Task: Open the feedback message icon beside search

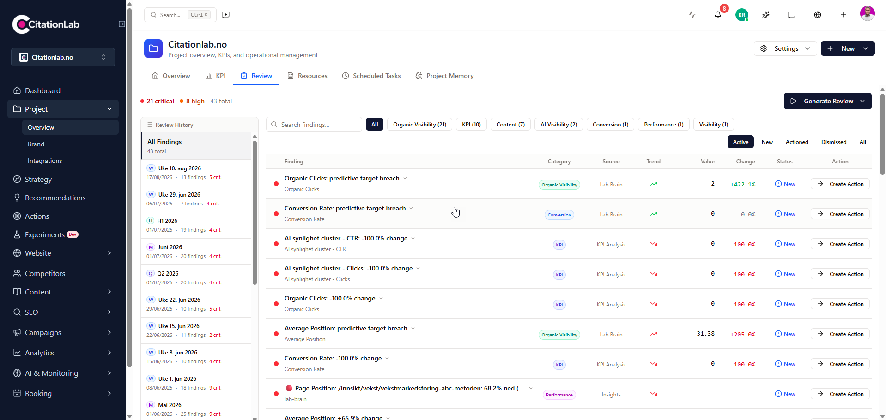Action: click(x=226, y=15)
